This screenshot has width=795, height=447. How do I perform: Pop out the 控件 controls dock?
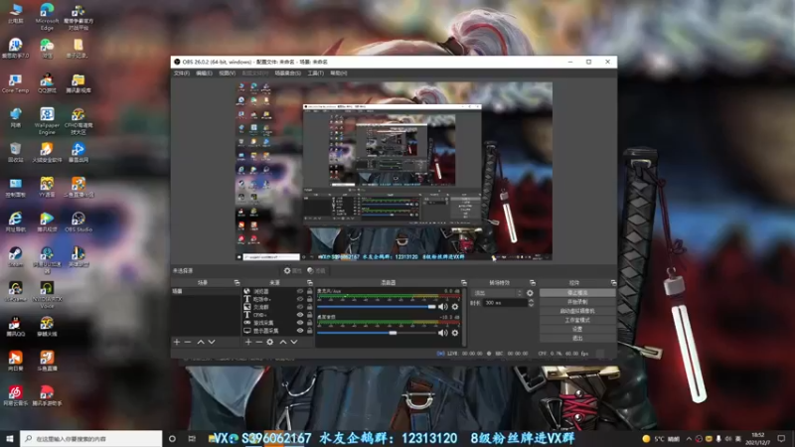coord(613,283)
